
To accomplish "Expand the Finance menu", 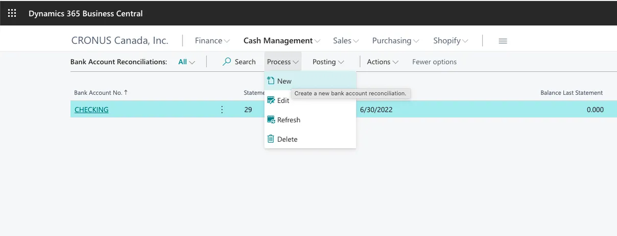I will pos(212,41).
